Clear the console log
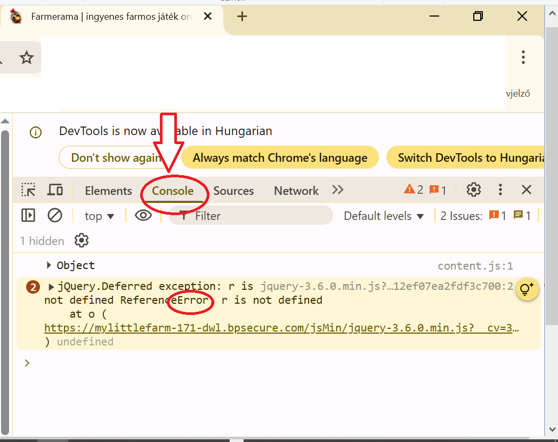This screenshot has height=442, width=558. [55, 216]
